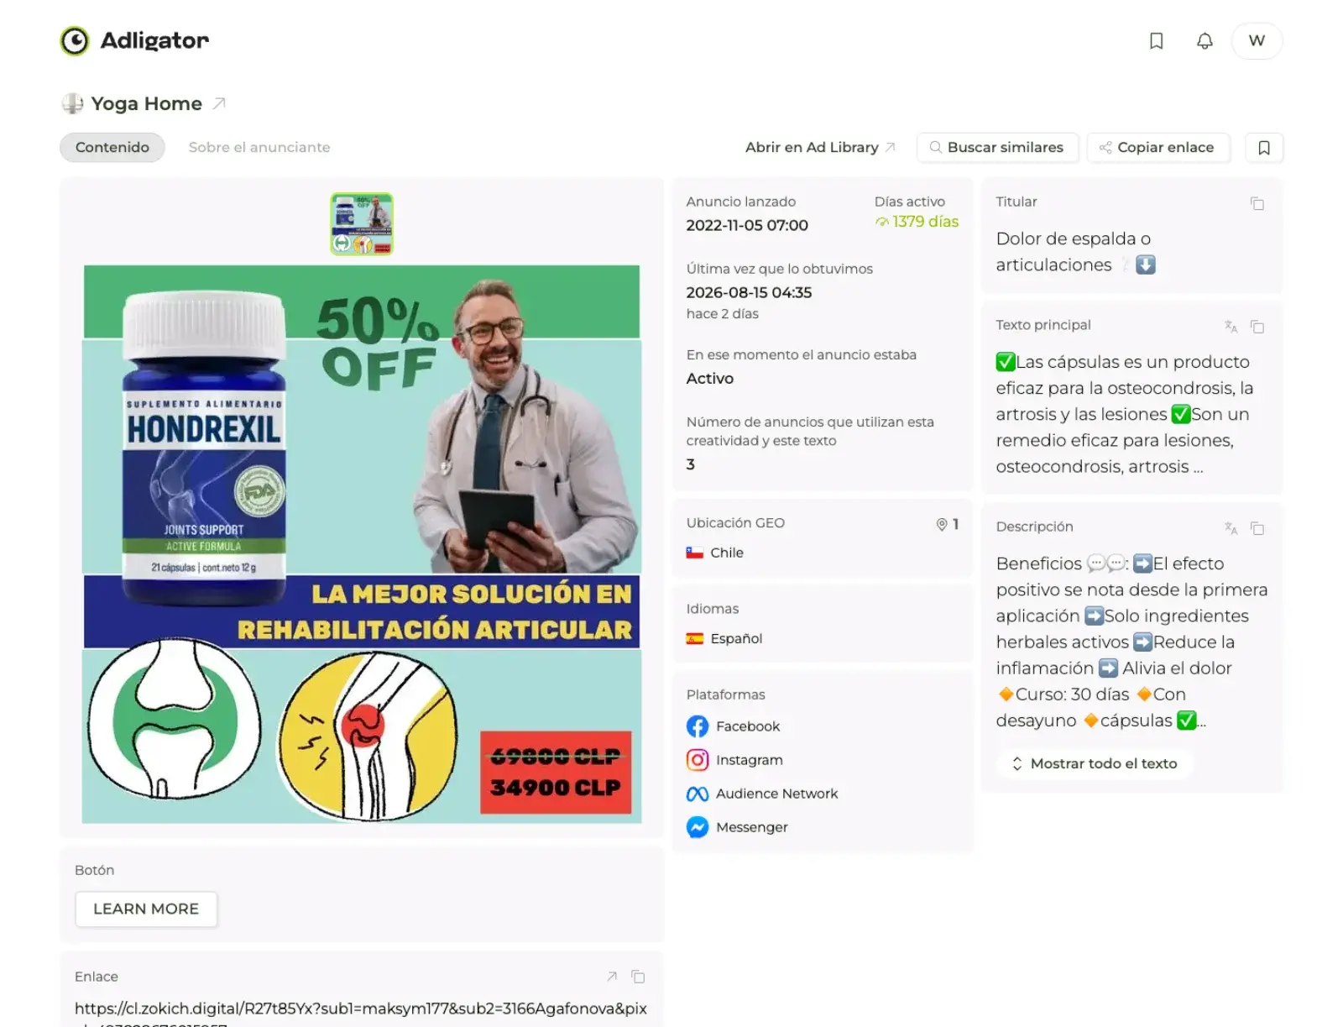Viewport: 1343px width, 1027px height.
Task: Open the notifications bell
Action: point(1205,41)
